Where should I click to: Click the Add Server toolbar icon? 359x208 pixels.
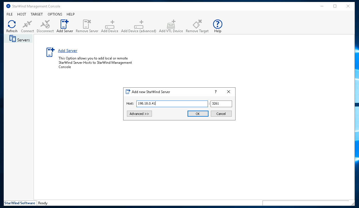[65, 26]
